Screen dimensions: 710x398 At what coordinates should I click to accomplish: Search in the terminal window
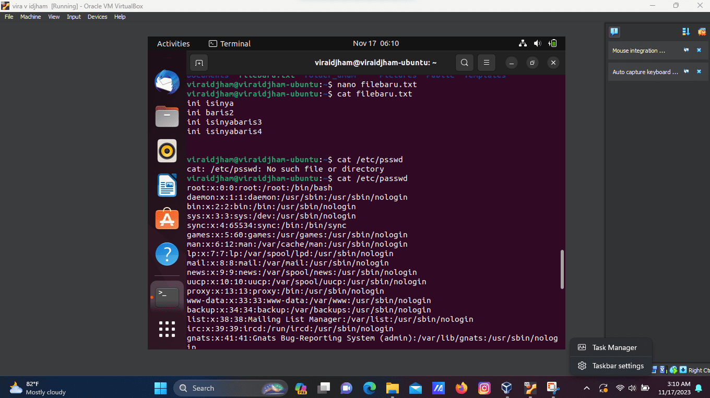[x=464, y=63]
